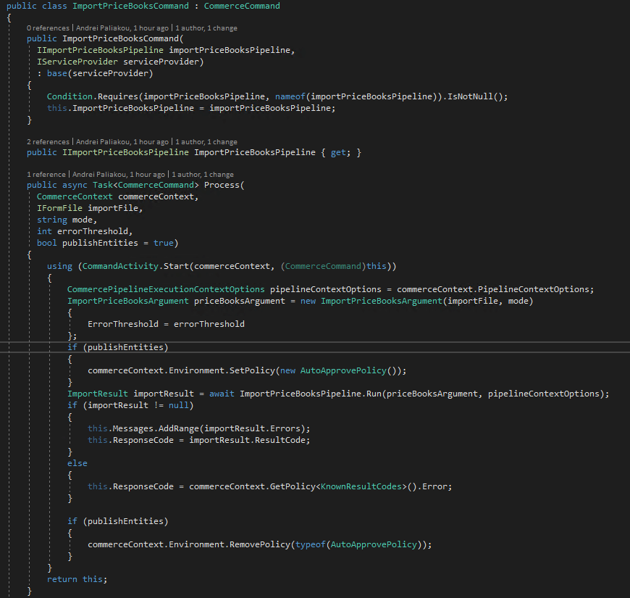Open the "2 references" CodeLens link
The width and height of the screenshot is (630, 598).
[x=48, y=141]
